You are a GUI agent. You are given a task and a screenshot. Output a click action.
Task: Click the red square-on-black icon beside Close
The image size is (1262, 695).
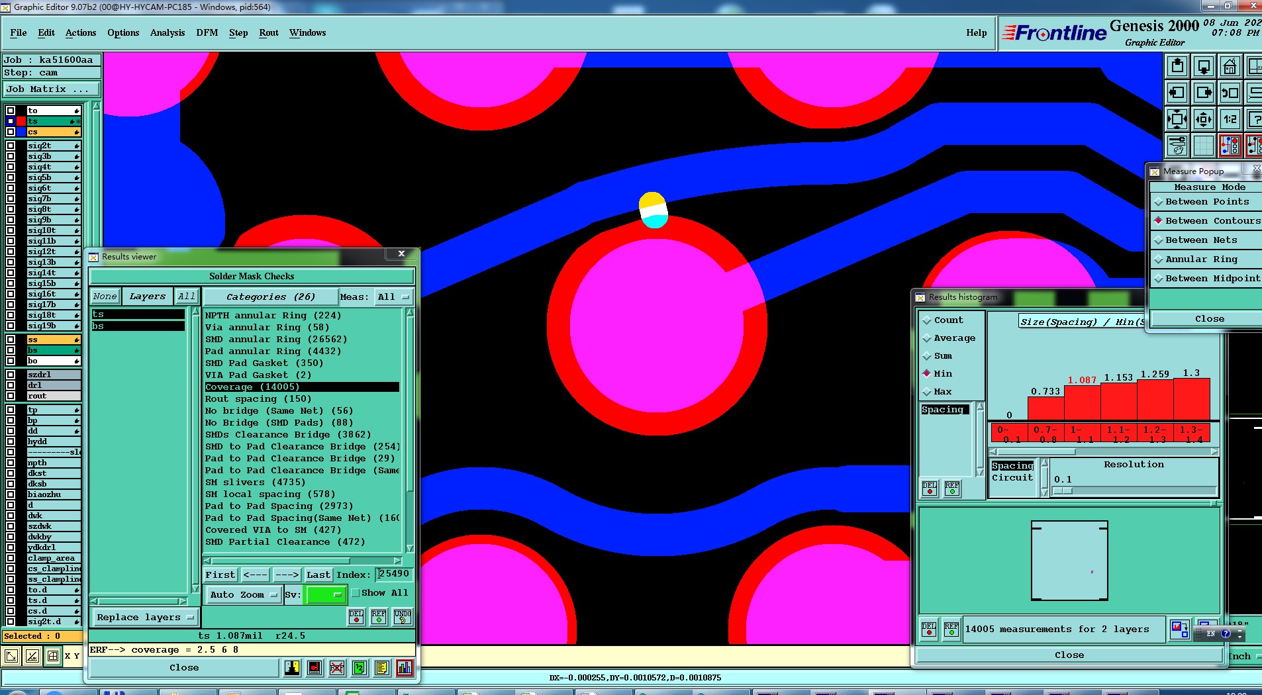pos(315,668)
